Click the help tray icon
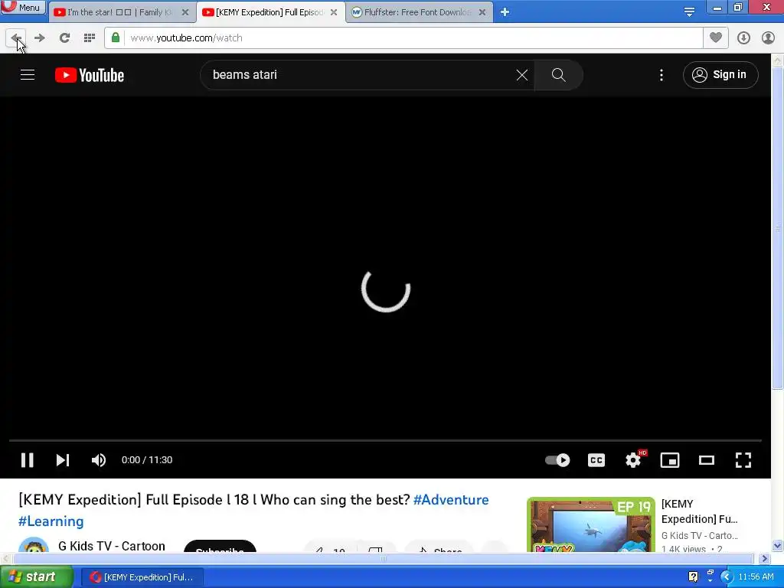This screenshot has height=588, width=784. pos(693,577)
